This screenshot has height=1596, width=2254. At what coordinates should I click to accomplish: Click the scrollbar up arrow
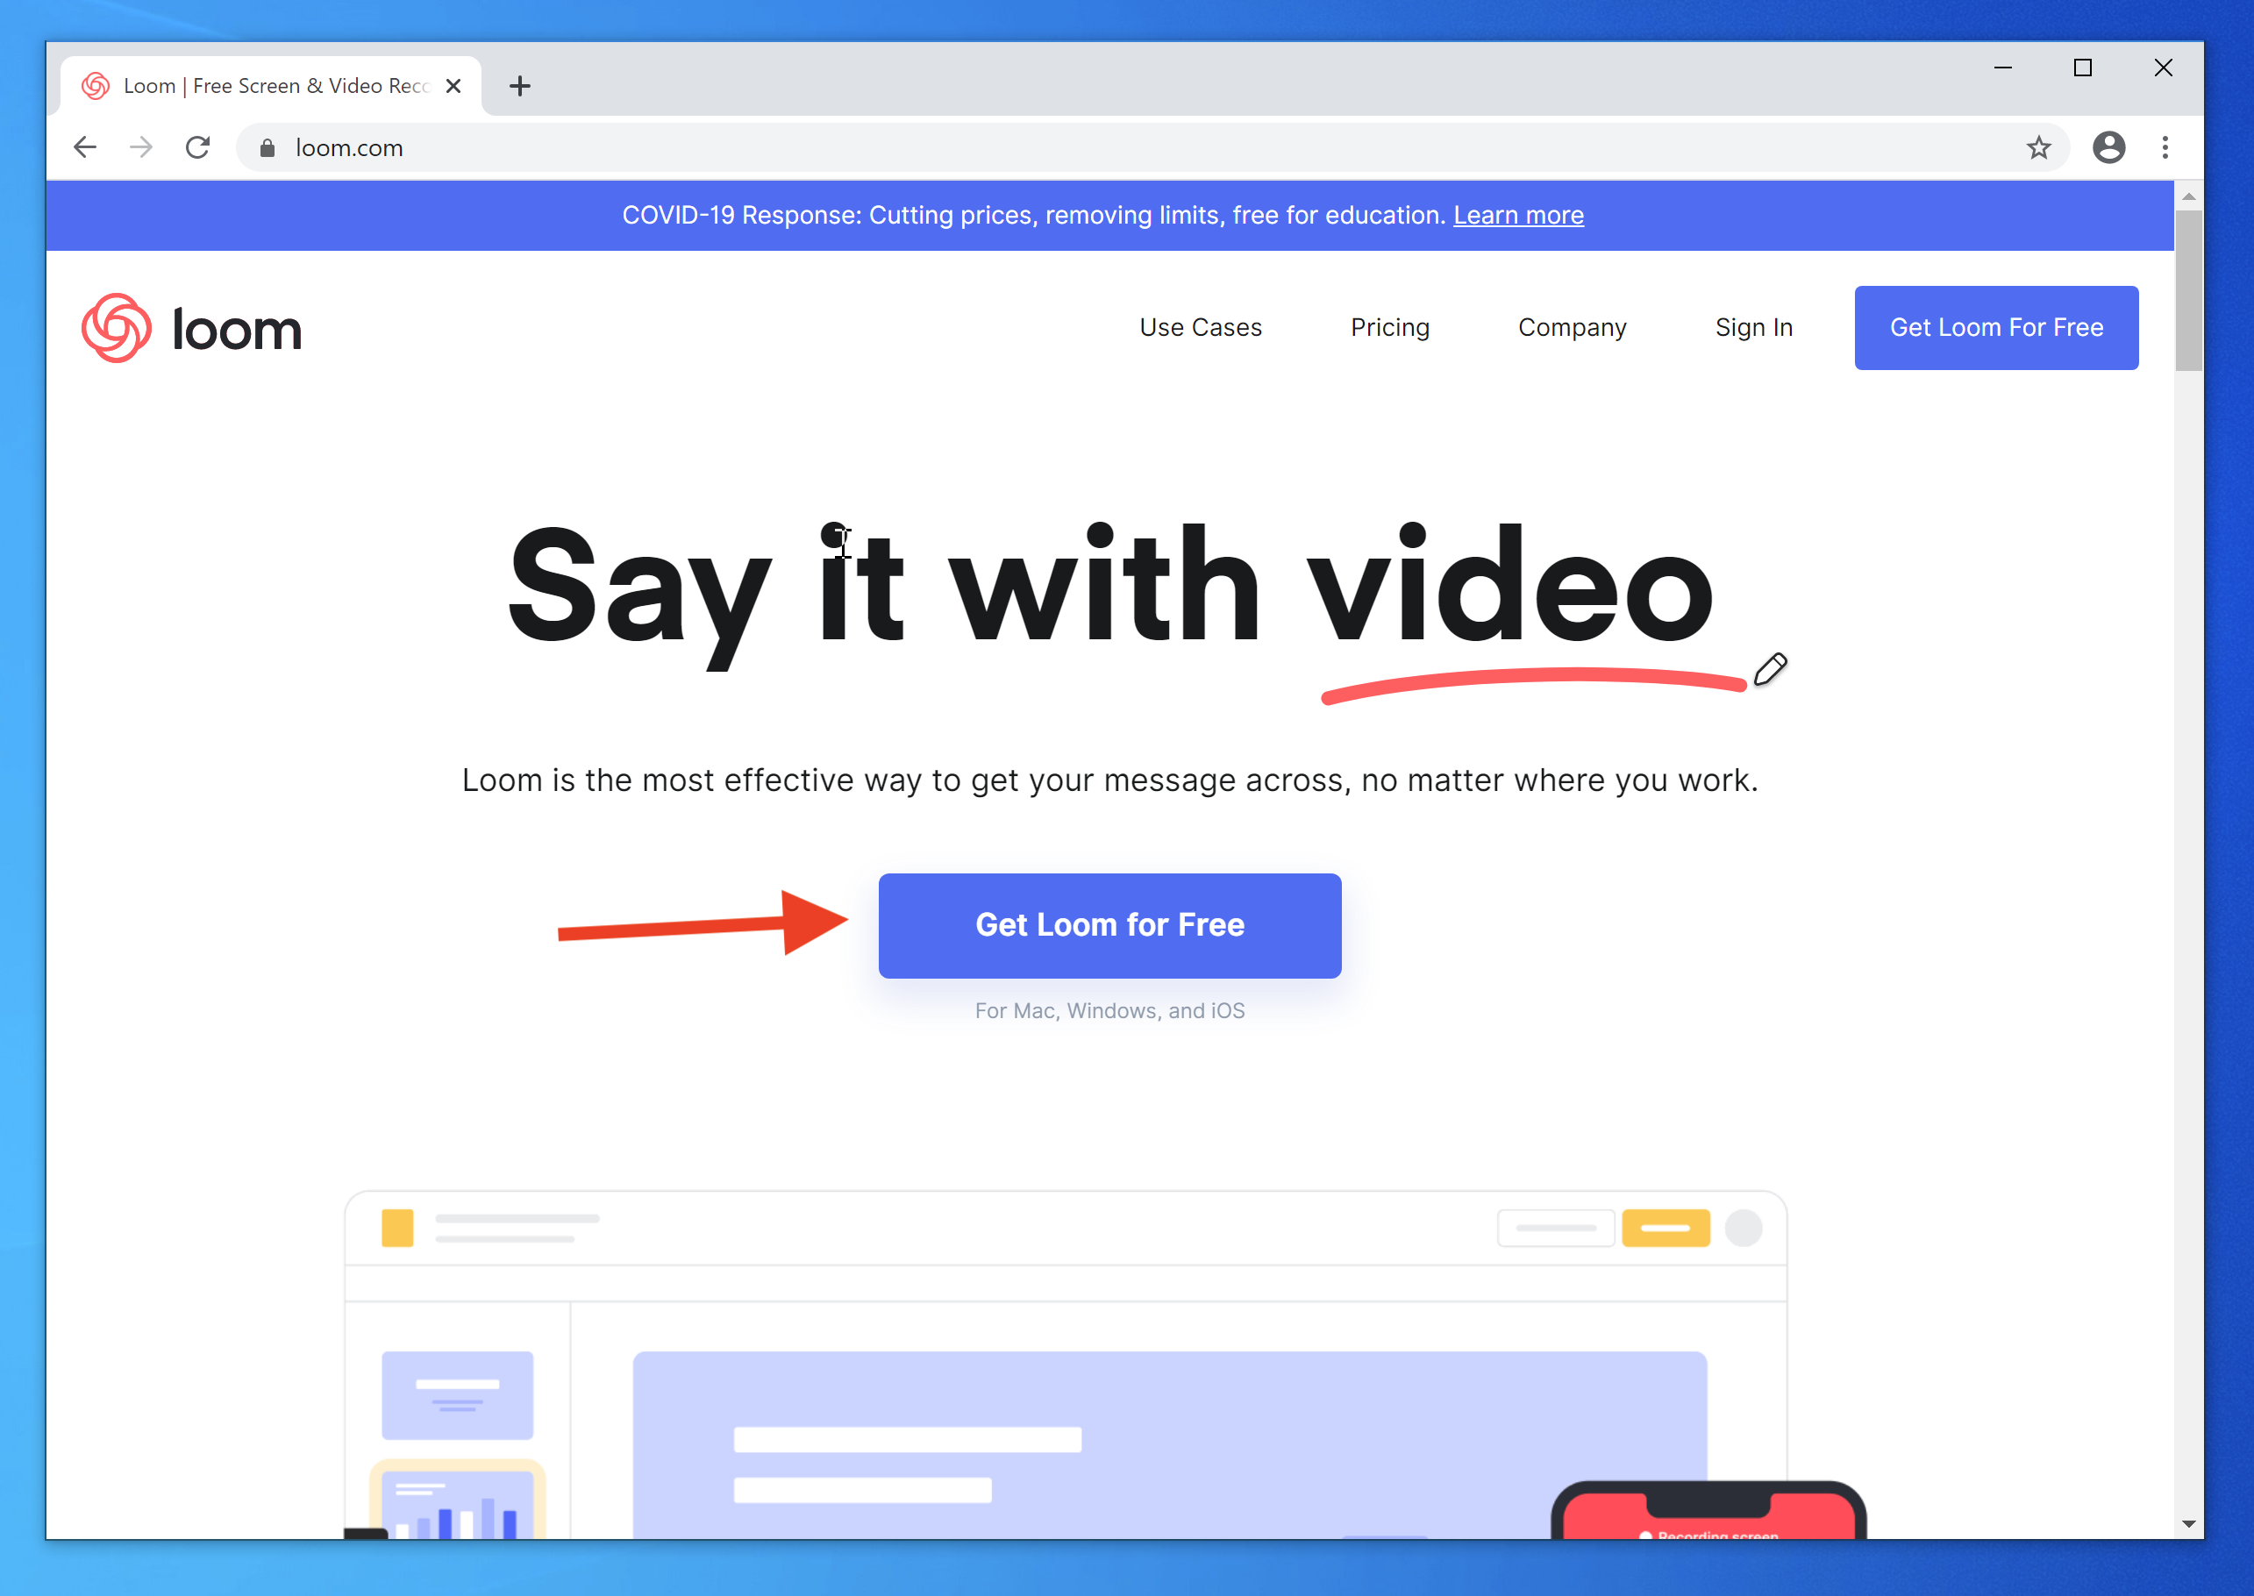[x=2188, y=196]
